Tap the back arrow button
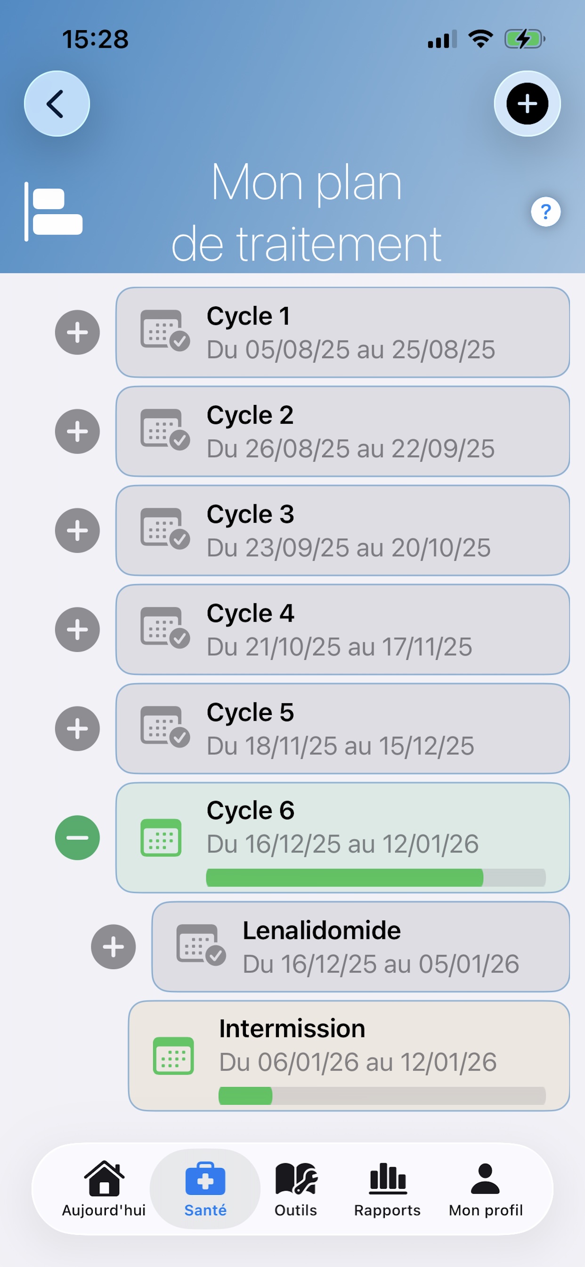Viewport: 585px width, 1267px height. 57,104
